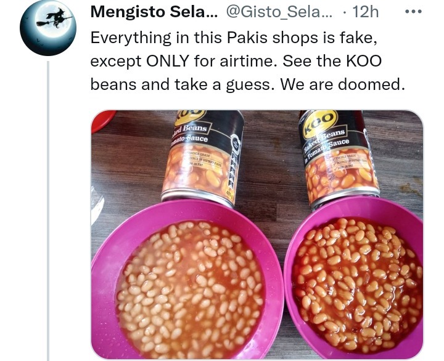
Task: Click the Tomato Sauce label on left can
Action: point(190,139)
